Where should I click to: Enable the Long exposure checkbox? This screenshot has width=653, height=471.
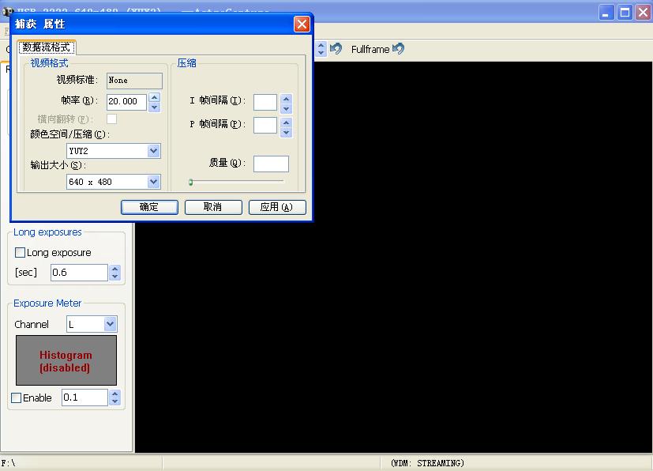tap(20, 253)
